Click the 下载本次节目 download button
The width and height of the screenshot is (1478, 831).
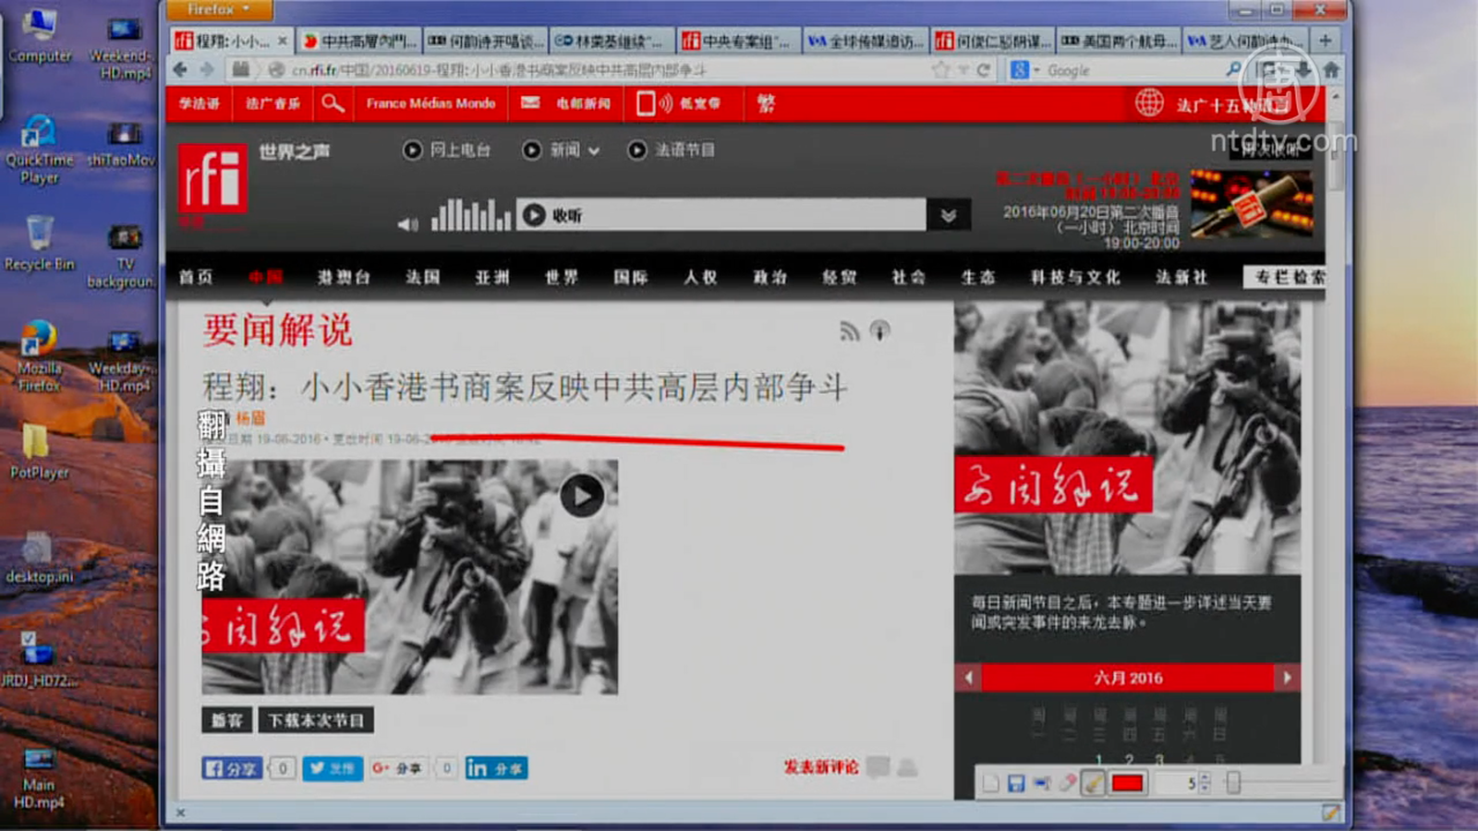tap(315, 720)
